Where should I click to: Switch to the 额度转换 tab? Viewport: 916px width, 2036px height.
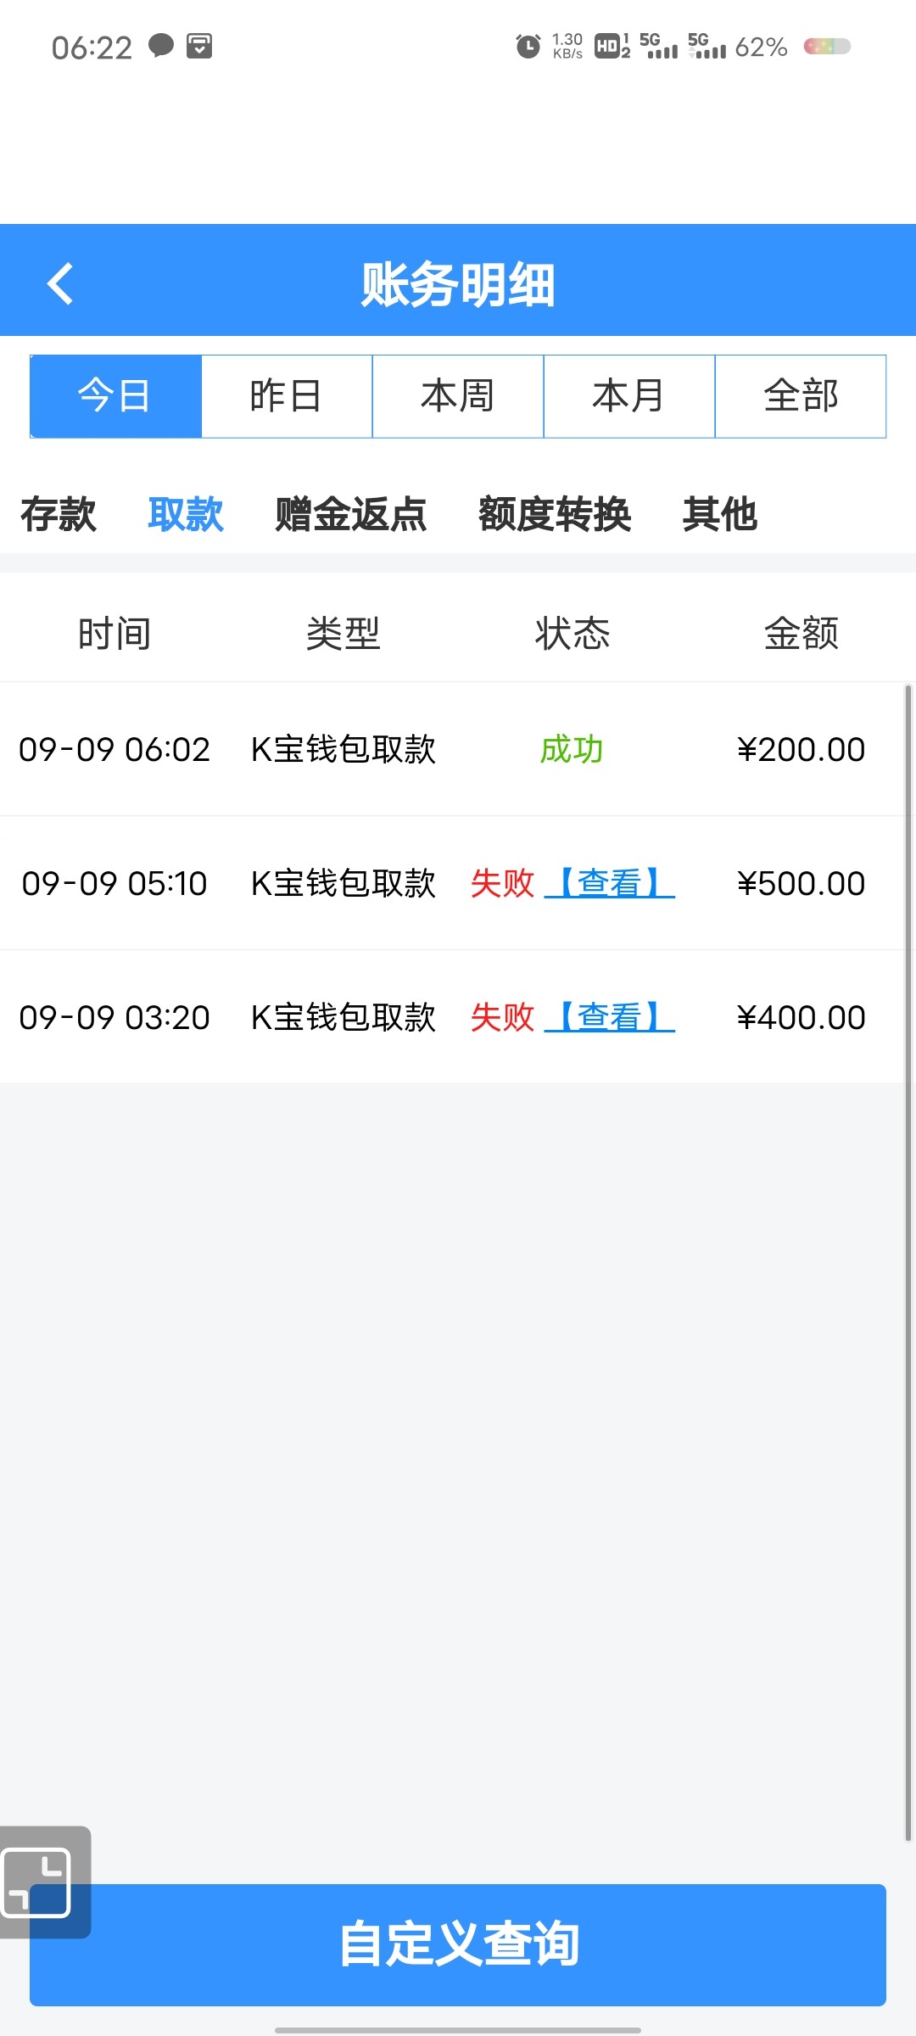tap(555, 514)
